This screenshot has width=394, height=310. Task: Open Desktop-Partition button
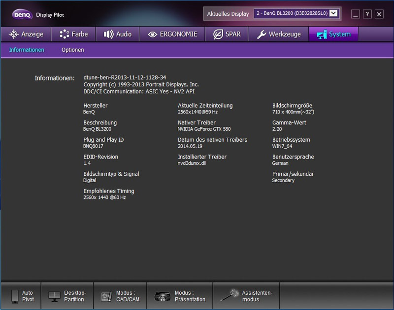[67, 296]
